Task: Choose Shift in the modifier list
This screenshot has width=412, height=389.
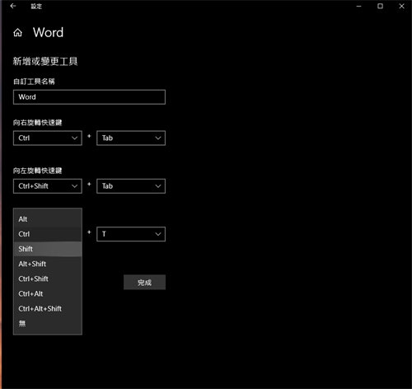Action: coord(48,249)
